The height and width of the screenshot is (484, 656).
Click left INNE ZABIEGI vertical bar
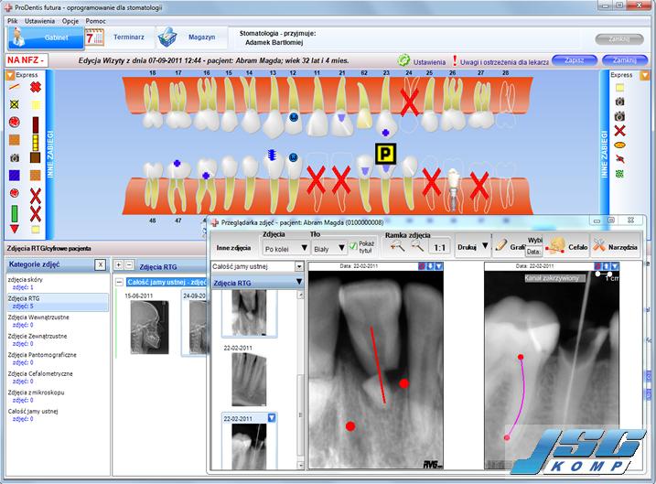click(x=49, y=155)
